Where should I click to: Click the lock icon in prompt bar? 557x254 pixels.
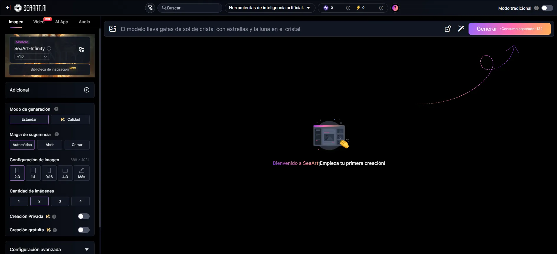tap(448, 29)
